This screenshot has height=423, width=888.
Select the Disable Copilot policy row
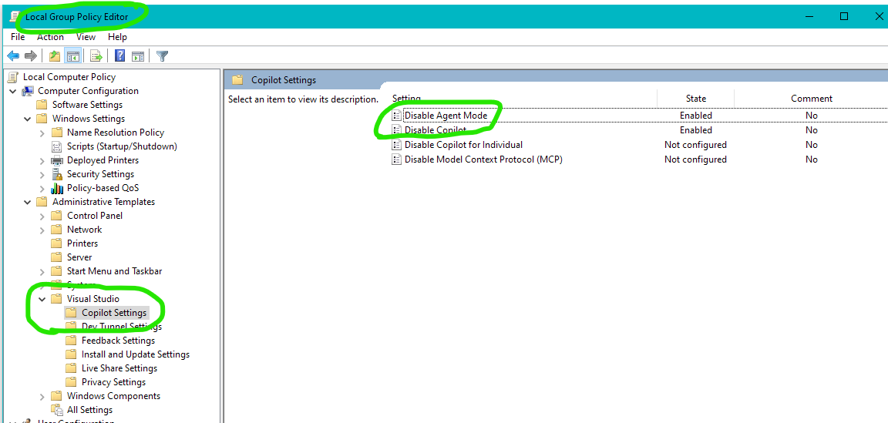tap(639, 130)
